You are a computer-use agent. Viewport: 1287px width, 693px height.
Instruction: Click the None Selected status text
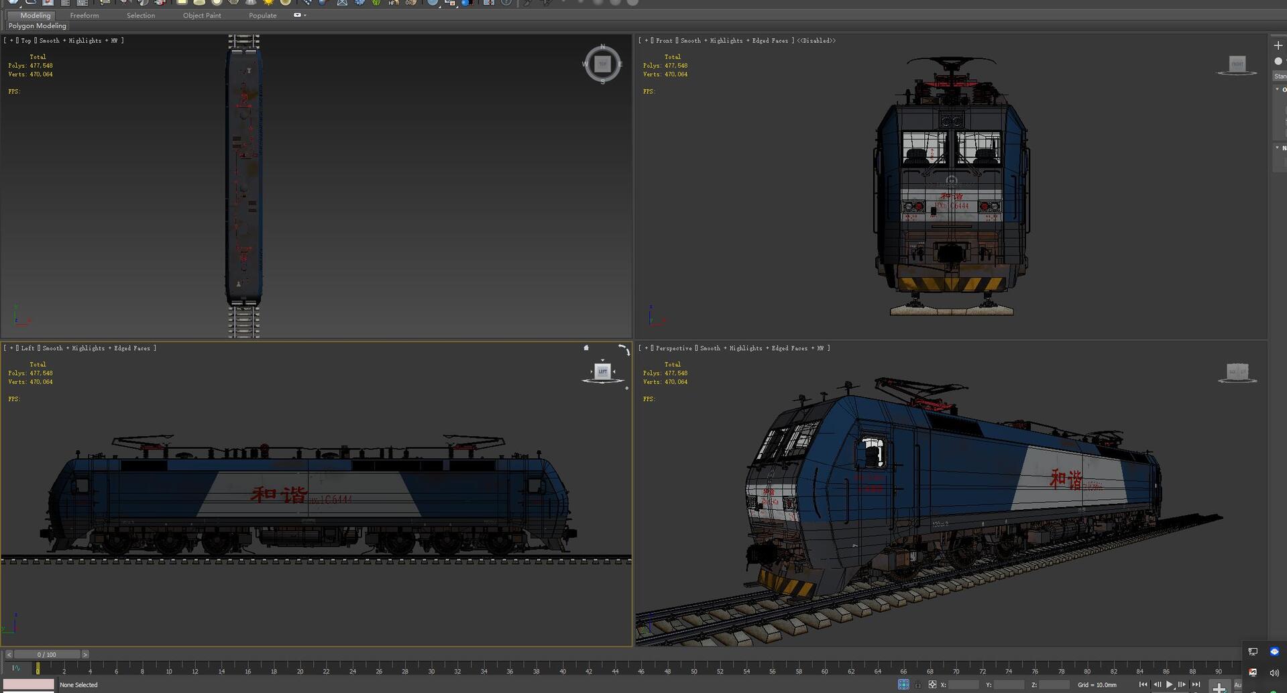pos(78,685)
